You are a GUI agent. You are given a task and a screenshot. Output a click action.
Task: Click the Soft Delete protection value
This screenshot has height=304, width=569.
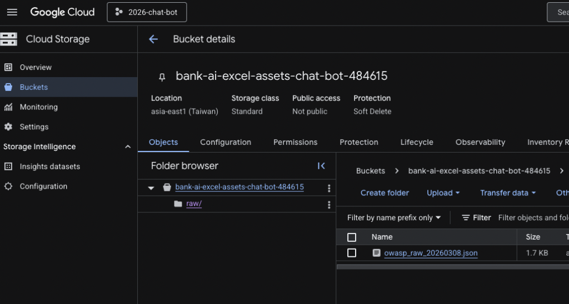(372, 112)
